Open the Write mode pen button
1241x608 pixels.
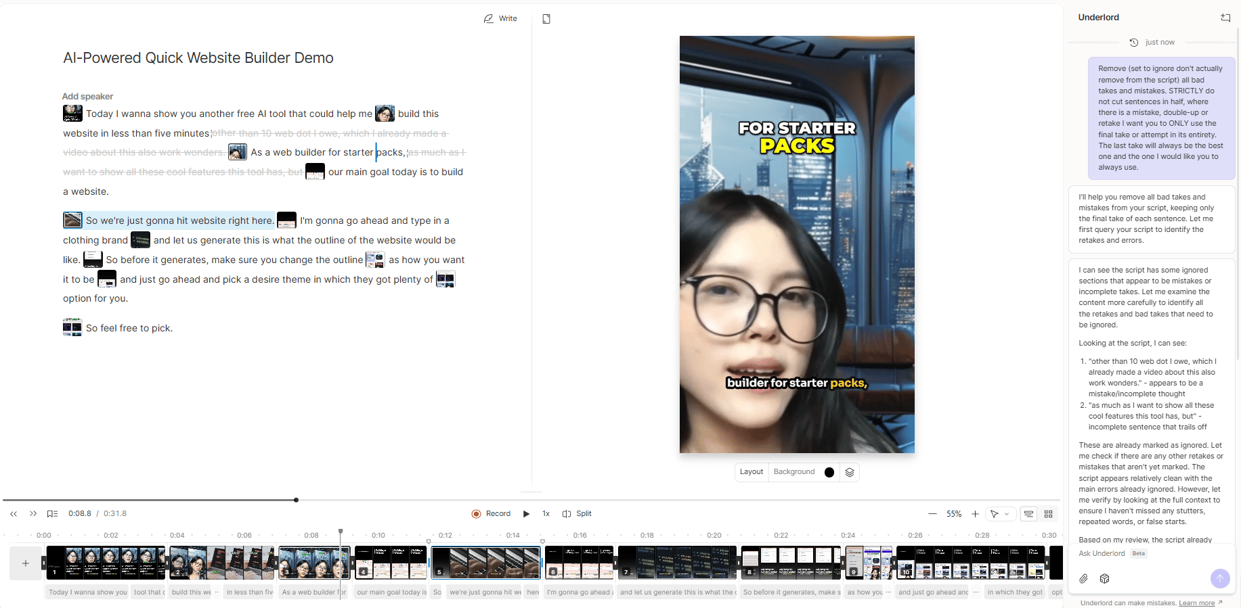point(500,19)
